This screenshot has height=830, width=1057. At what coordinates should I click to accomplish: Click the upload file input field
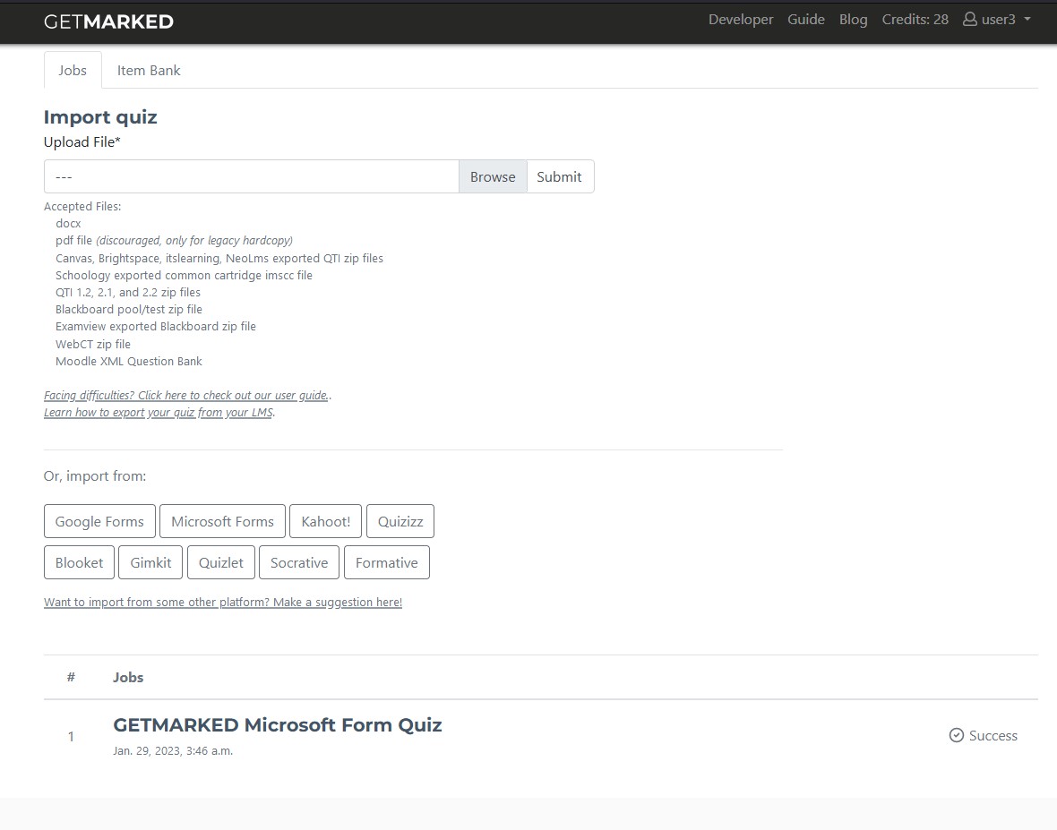tap(252, 176)
